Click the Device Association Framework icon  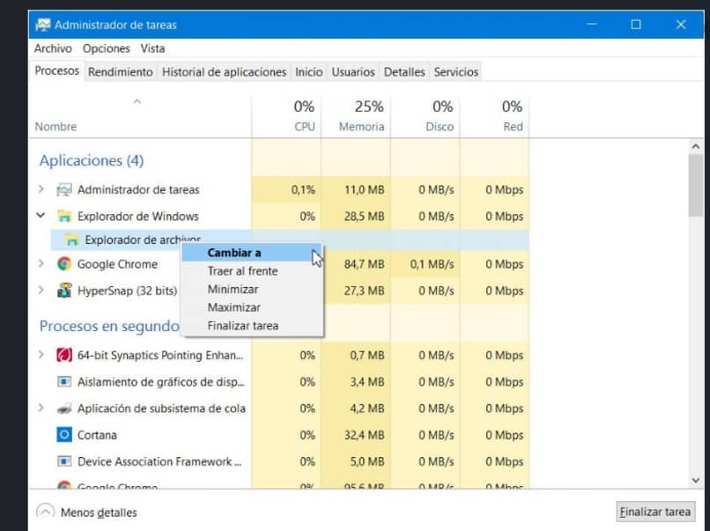63,461
